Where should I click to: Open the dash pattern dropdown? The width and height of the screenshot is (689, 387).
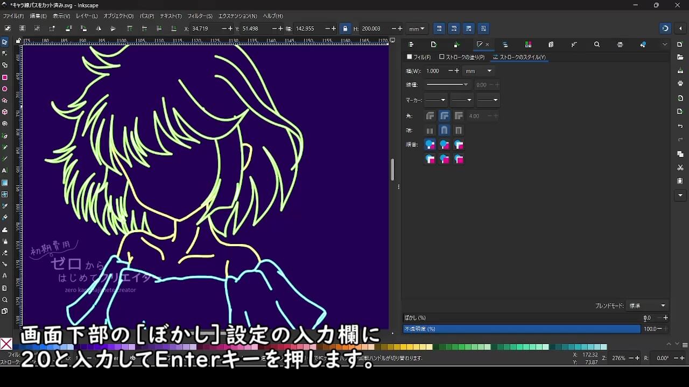click(x=447, y=85)
